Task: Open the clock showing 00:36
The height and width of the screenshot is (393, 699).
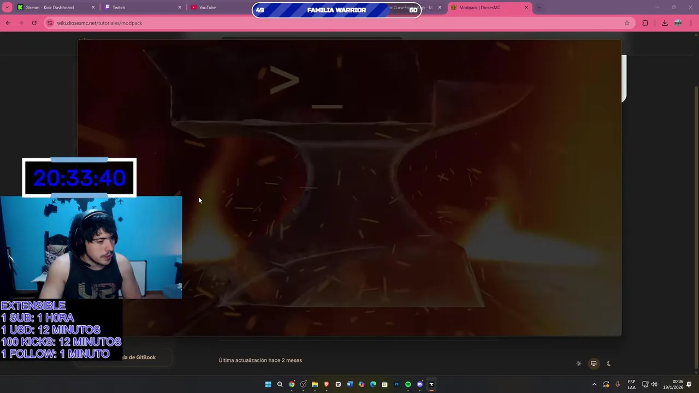Action: pyautogui.click(x=673, y=384)
